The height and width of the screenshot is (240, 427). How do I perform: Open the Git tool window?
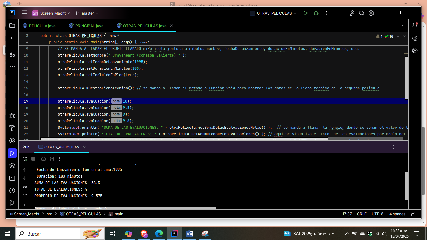tap(12, 203)
